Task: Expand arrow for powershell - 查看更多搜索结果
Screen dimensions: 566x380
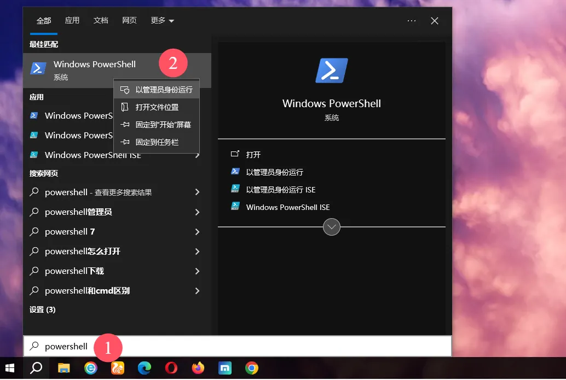Action: pos(198,192)
